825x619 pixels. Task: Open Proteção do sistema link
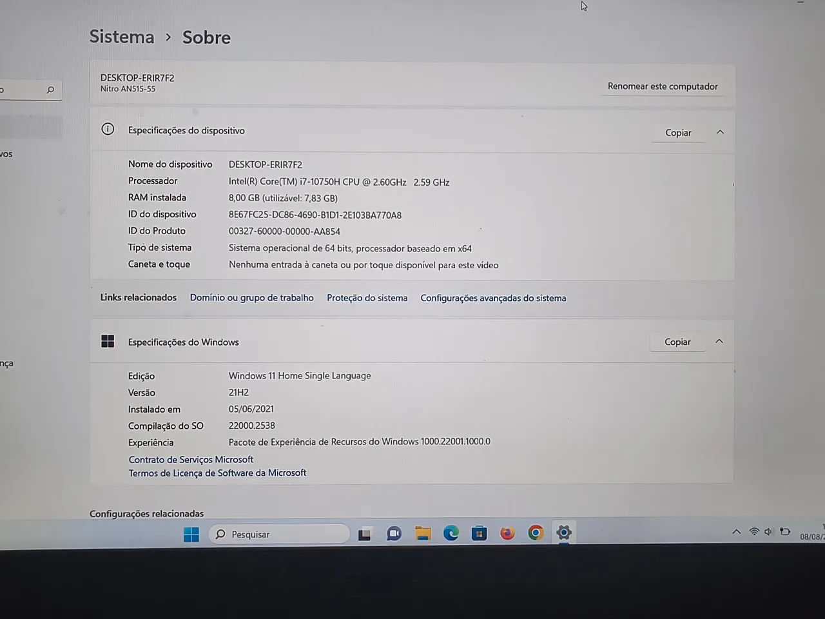tap(367, 298)
